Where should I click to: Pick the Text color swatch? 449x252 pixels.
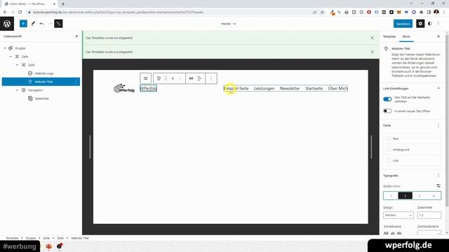coord(389,139)
